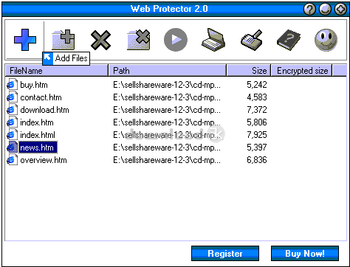Select overview.htm in the list
The height and width of the screenshot is (267, 350).
point(44,160)
